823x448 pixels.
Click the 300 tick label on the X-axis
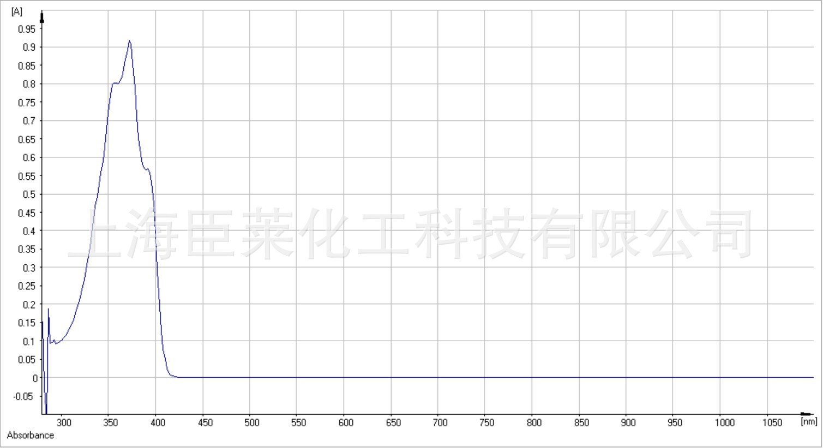coord(64,422)
